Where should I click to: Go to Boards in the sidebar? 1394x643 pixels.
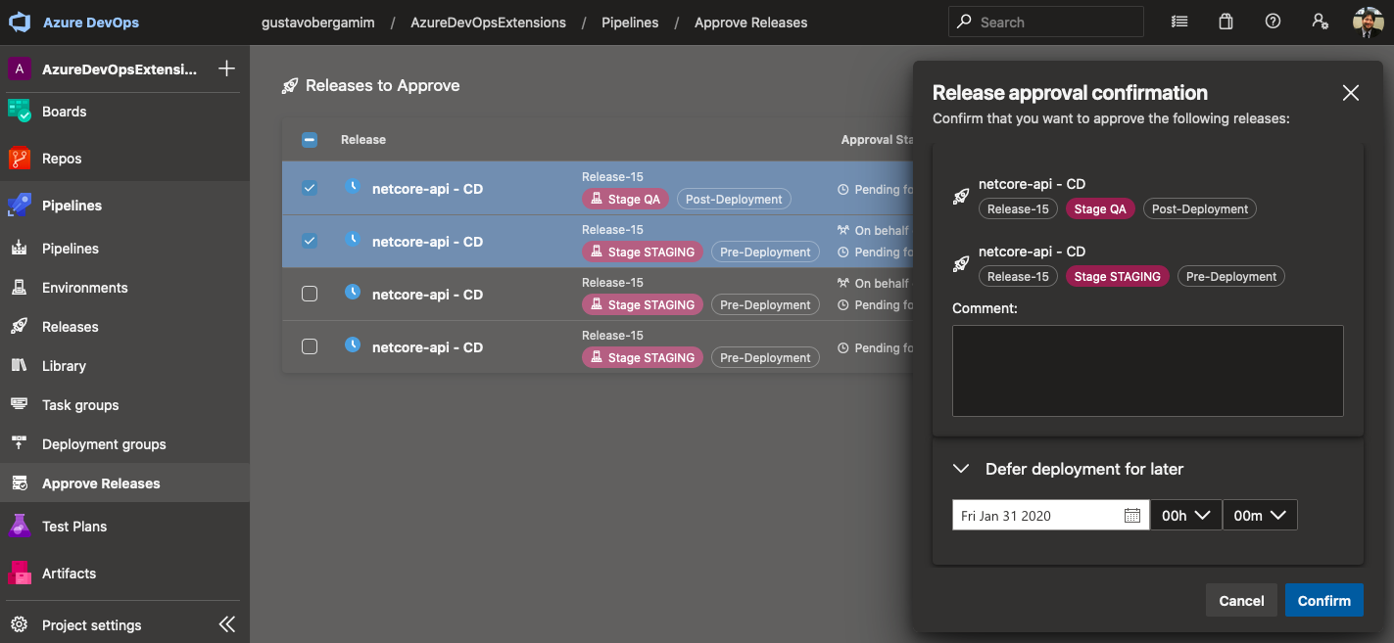[65, 112]
